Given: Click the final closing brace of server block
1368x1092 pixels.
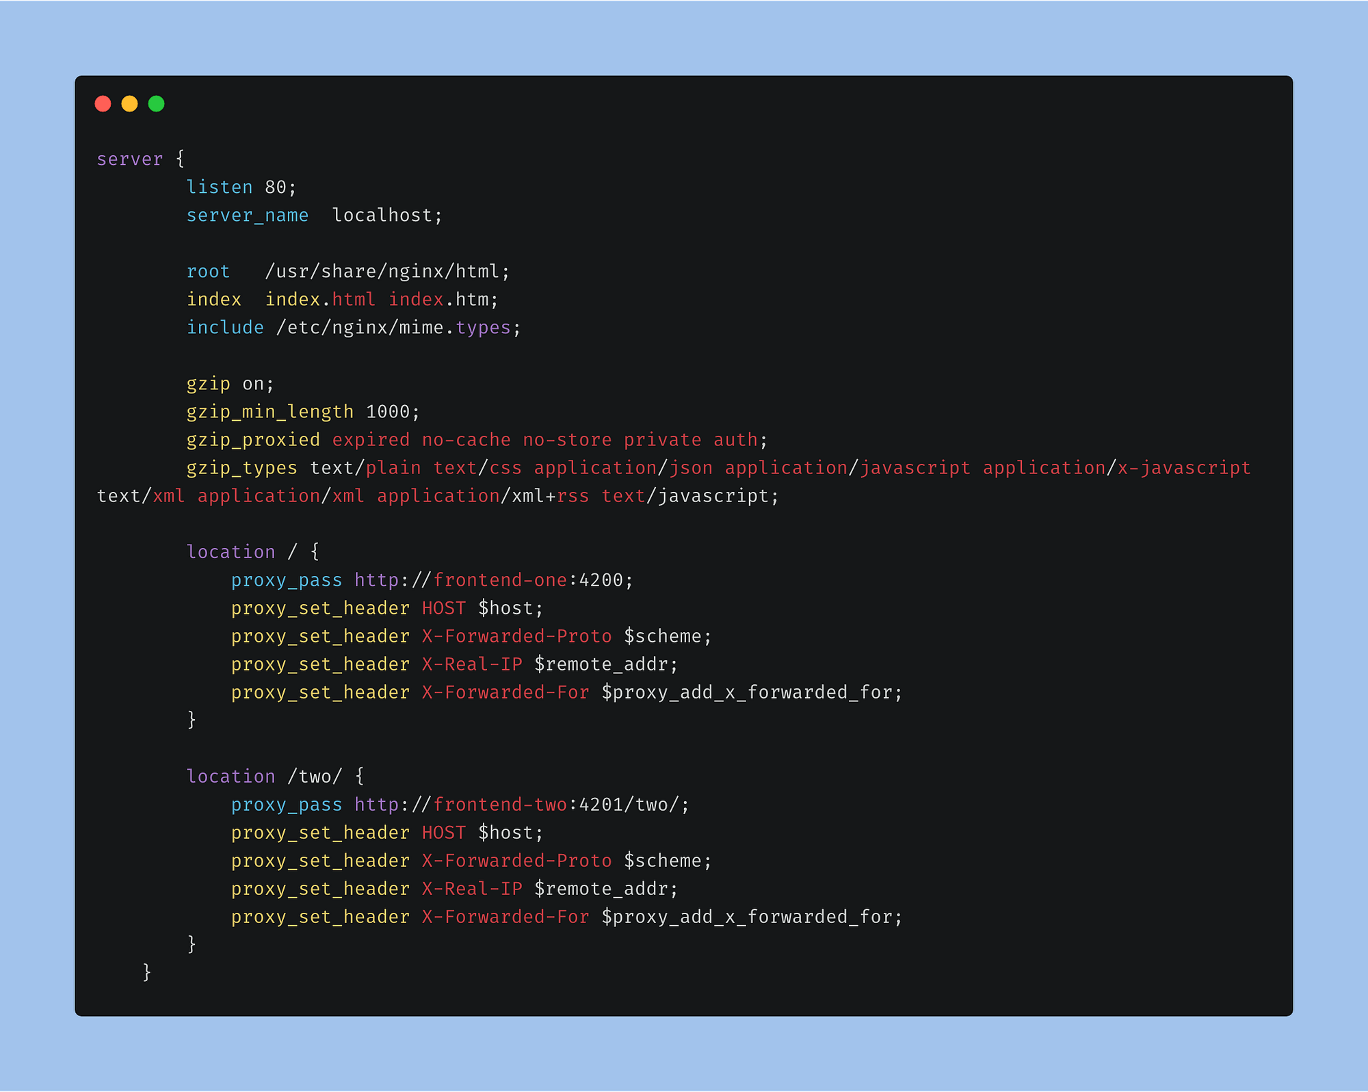Looking at the screenshot, I should coord(146,972).
